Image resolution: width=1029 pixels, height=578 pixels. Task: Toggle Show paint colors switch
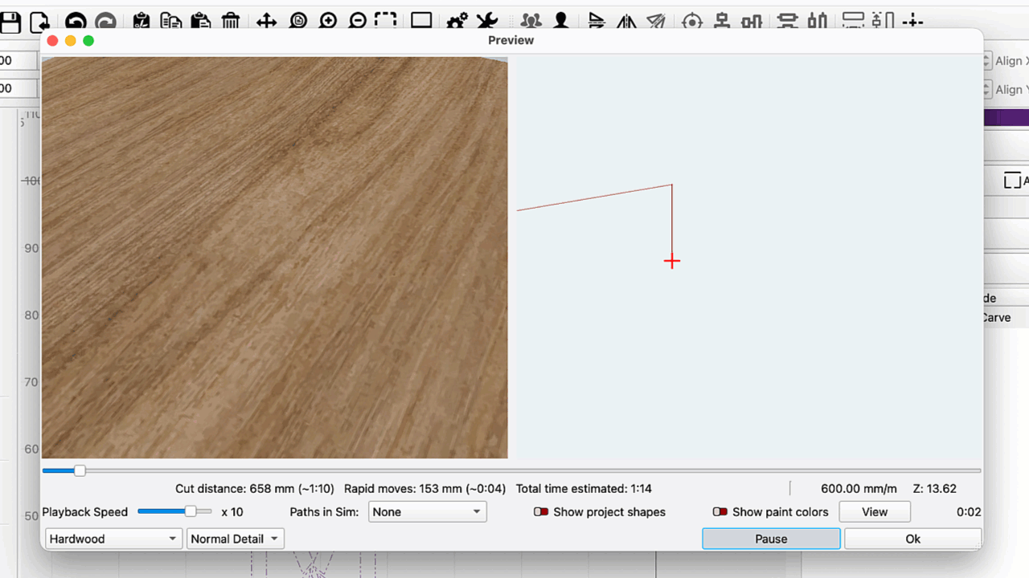[720, 512]
